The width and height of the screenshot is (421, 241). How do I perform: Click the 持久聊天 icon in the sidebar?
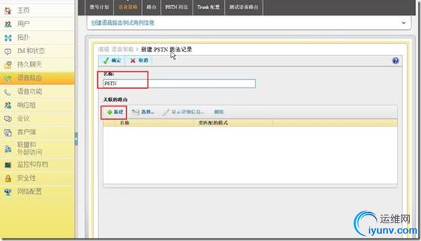8,65
